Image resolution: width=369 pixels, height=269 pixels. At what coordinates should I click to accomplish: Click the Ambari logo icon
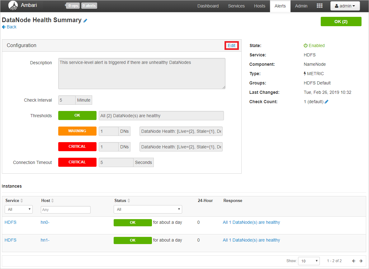13,6
